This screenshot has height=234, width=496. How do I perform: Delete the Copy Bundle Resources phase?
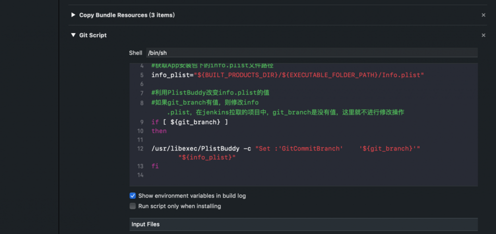click(x=483, y=15)
